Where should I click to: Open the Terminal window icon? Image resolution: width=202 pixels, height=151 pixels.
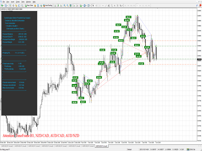pos(19,6)
